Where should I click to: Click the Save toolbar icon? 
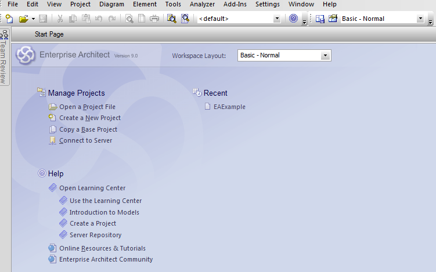coord(43,19)
